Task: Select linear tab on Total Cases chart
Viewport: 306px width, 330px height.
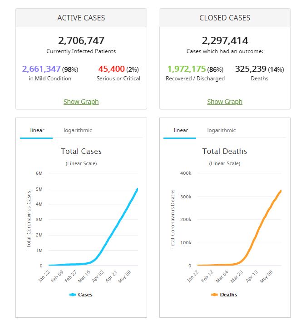Action: click(37, 130)
